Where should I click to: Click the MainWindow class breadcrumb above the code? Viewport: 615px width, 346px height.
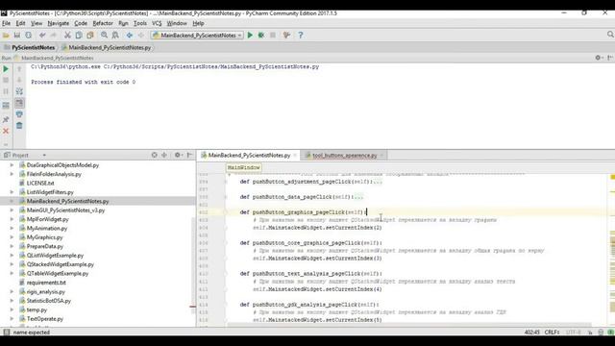(243, 167)
